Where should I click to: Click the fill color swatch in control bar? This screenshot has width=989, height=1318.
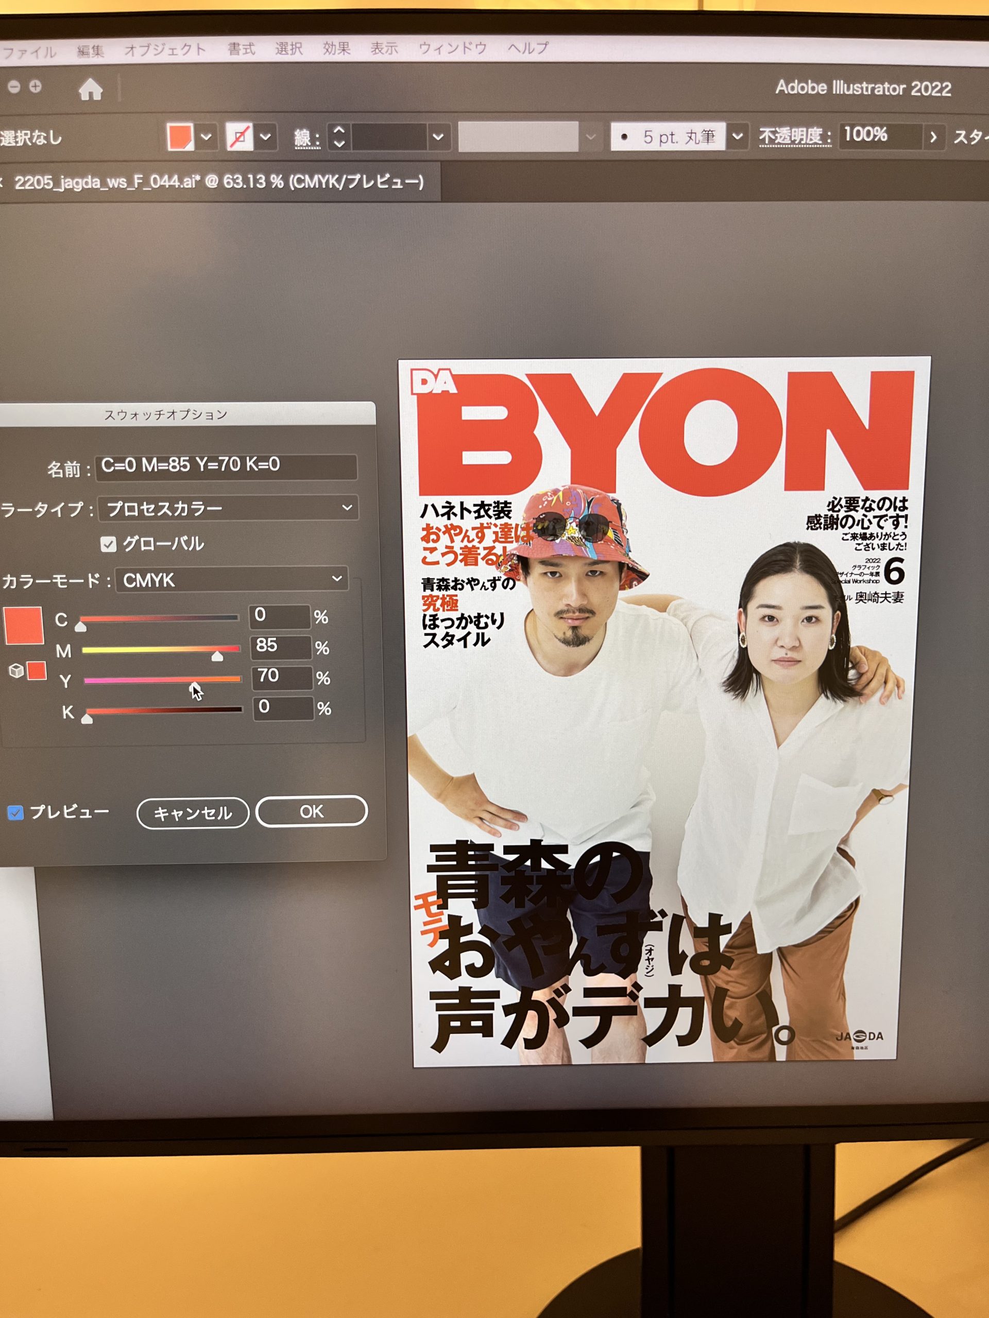point(180,137)
